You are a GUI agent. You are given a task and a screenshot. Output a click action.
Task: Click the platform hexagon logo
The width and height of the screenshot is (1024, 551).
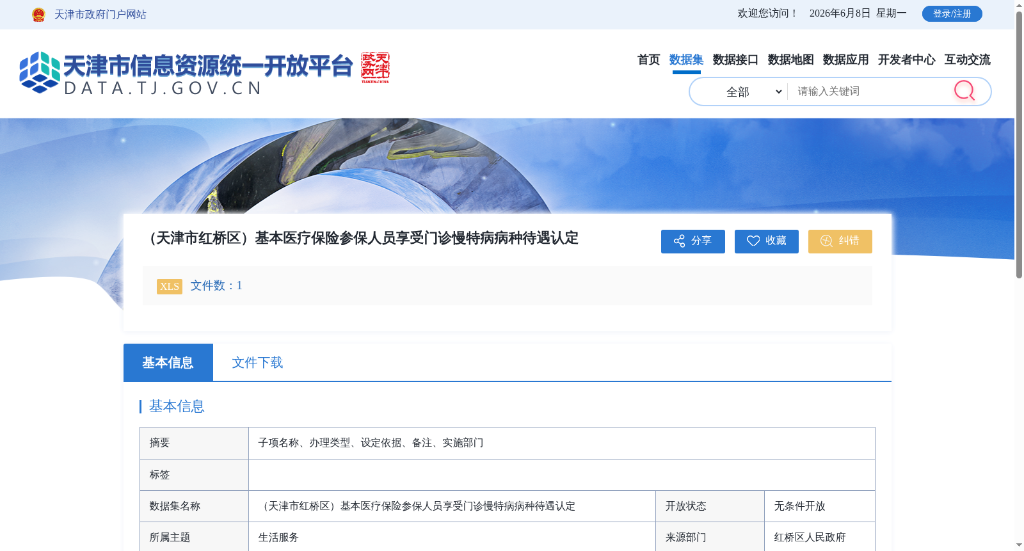pos(40,72)
